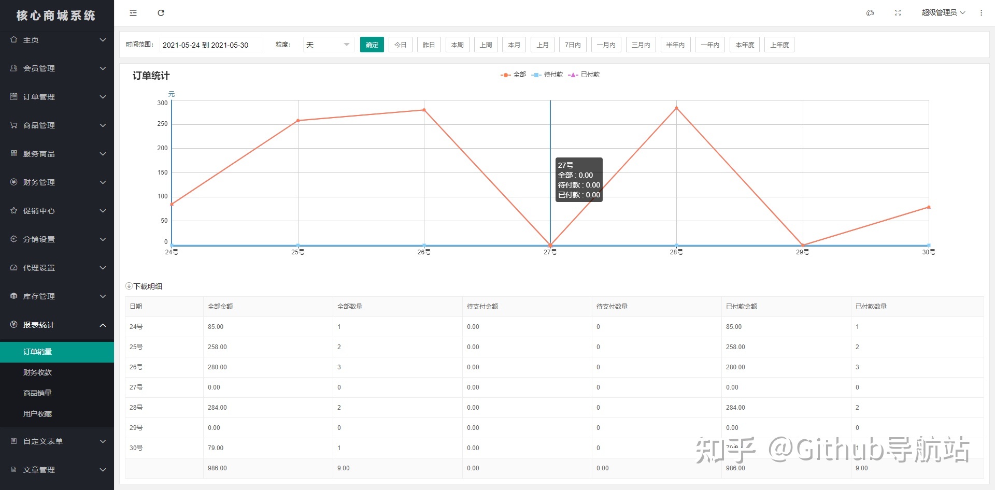Expand the 订单管理 menu chevron
This screenshot has height=490, width=995.
point(103,97)
